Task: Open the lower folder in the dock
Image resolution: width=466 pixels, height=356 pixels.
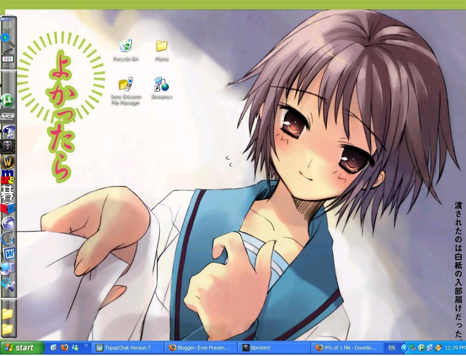Action: point(7,329)
